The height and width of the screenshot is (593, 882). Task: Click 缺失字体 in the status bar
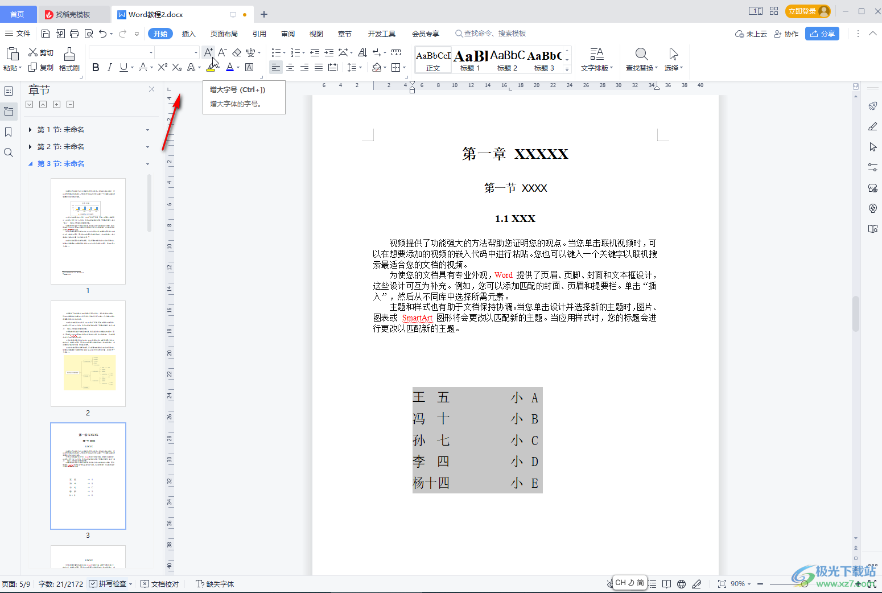[215, 584]
